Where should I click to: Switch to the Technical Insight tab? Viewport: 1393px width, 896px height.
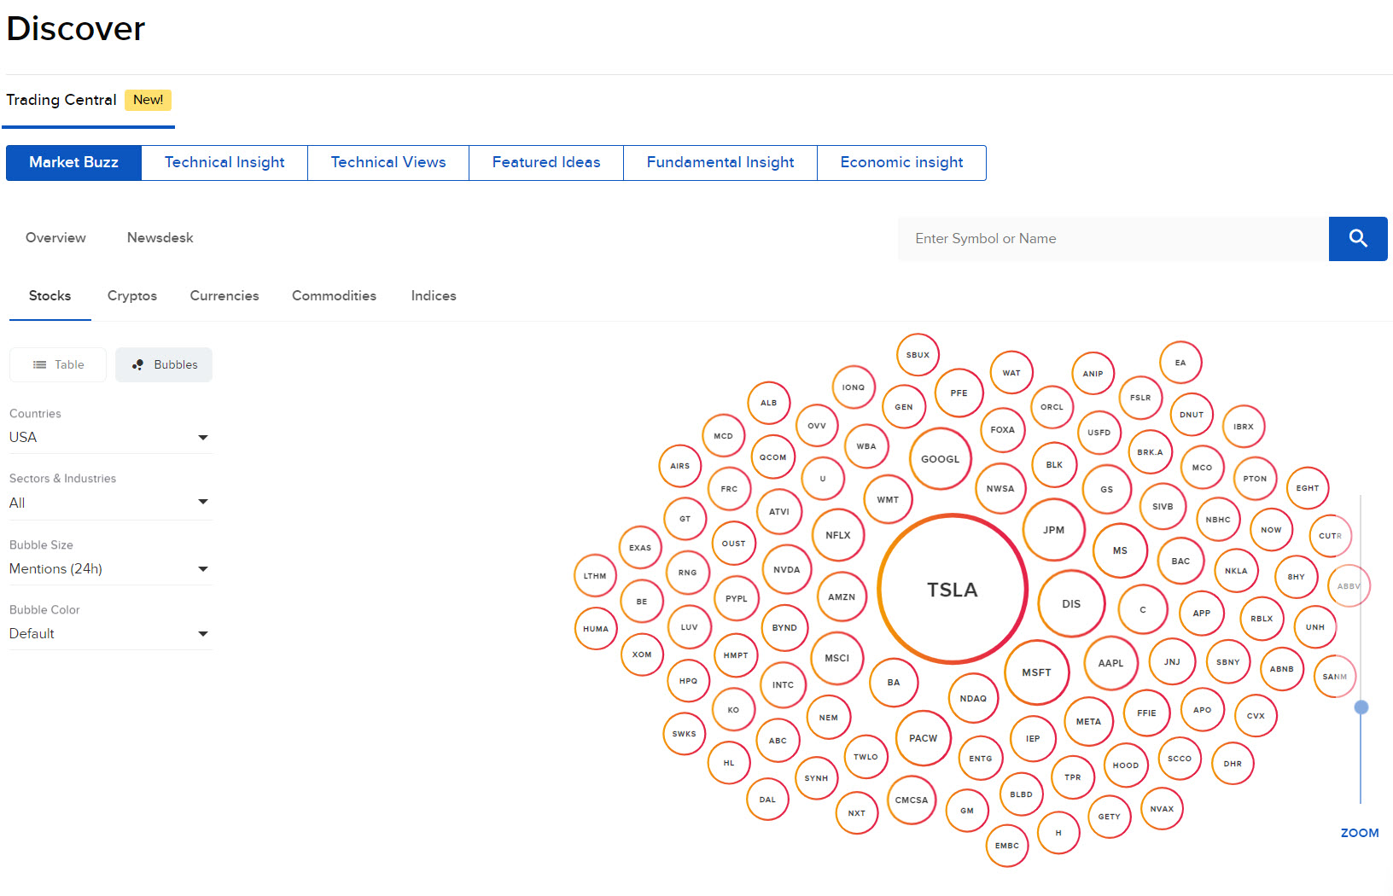click(x=224, y=162)
